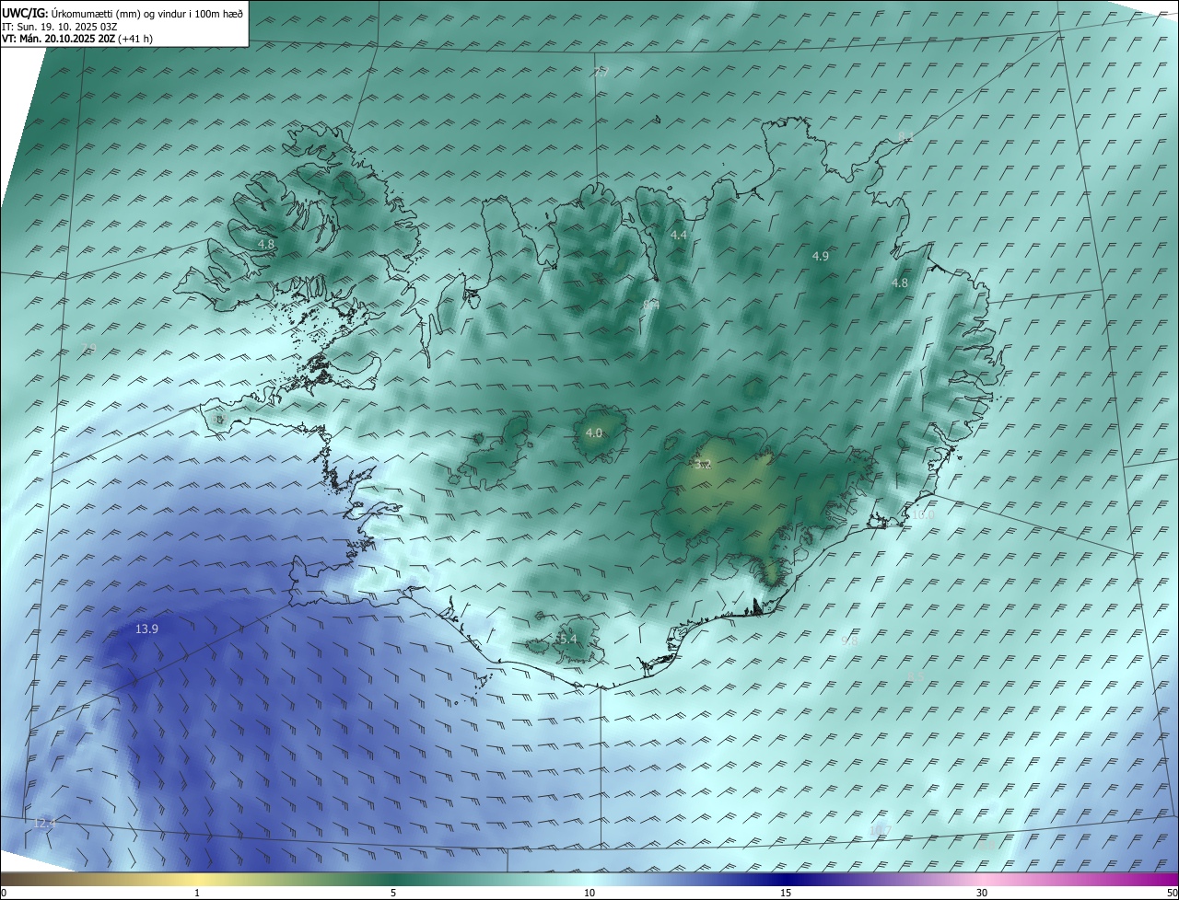Click the 4.4 value in north Iceland
Image resolution: width=1179 pixels, height=900 pixels.
coord(679,236)
